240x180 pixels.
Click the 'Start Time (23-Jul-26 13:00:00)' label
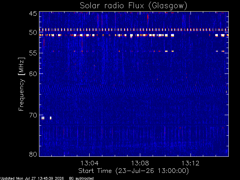[x=133, y=171]
